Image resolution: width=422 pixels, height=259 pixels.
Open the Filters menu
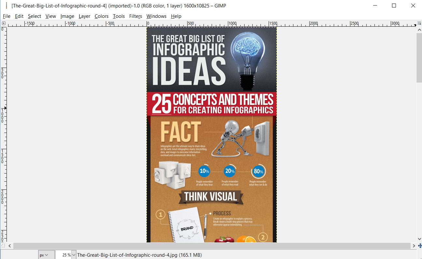pos(135,16)
